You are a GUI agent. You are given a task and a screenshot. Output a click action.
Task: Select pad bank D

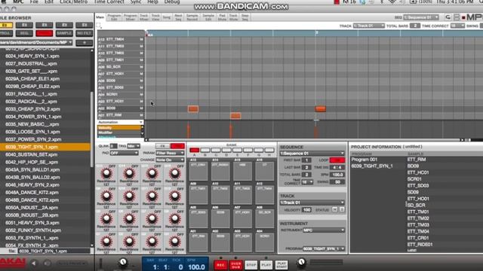(226, 150)
